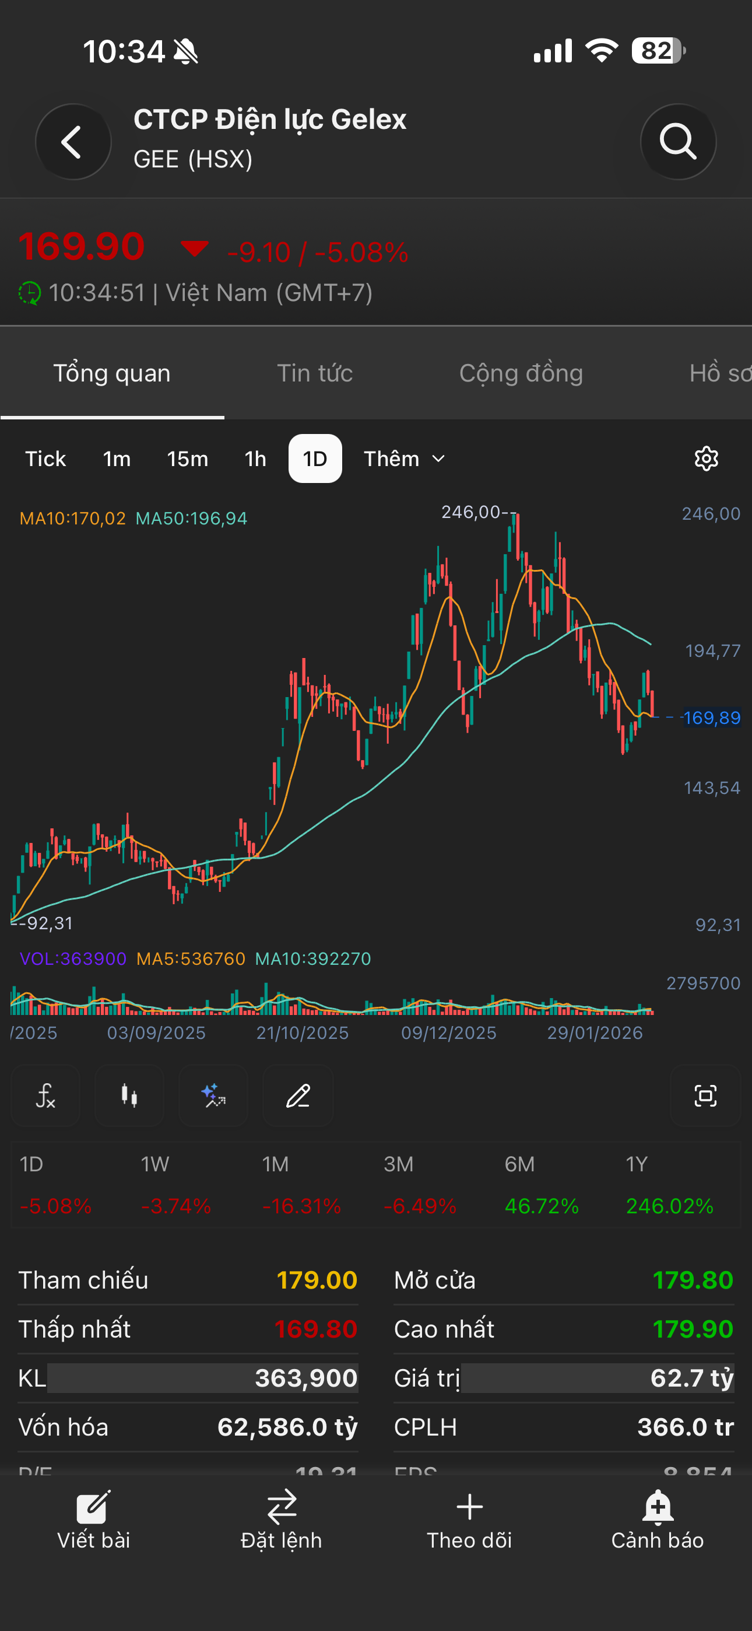Tap the 21/10/2025 date on chart axis
Screen dimensions: 752x1631
click(x=303, y=1032)
